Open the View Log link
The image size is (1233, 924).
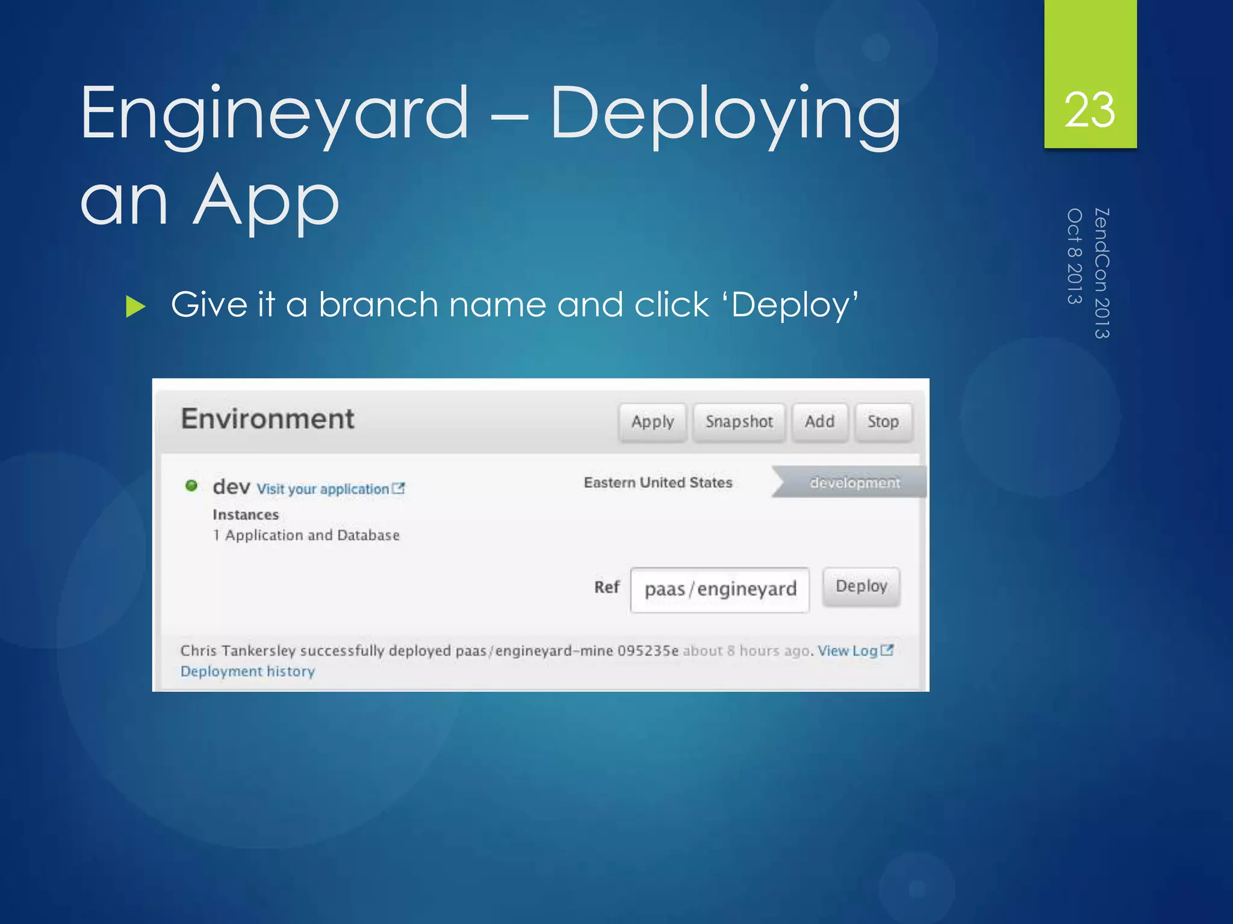point(847,651)
